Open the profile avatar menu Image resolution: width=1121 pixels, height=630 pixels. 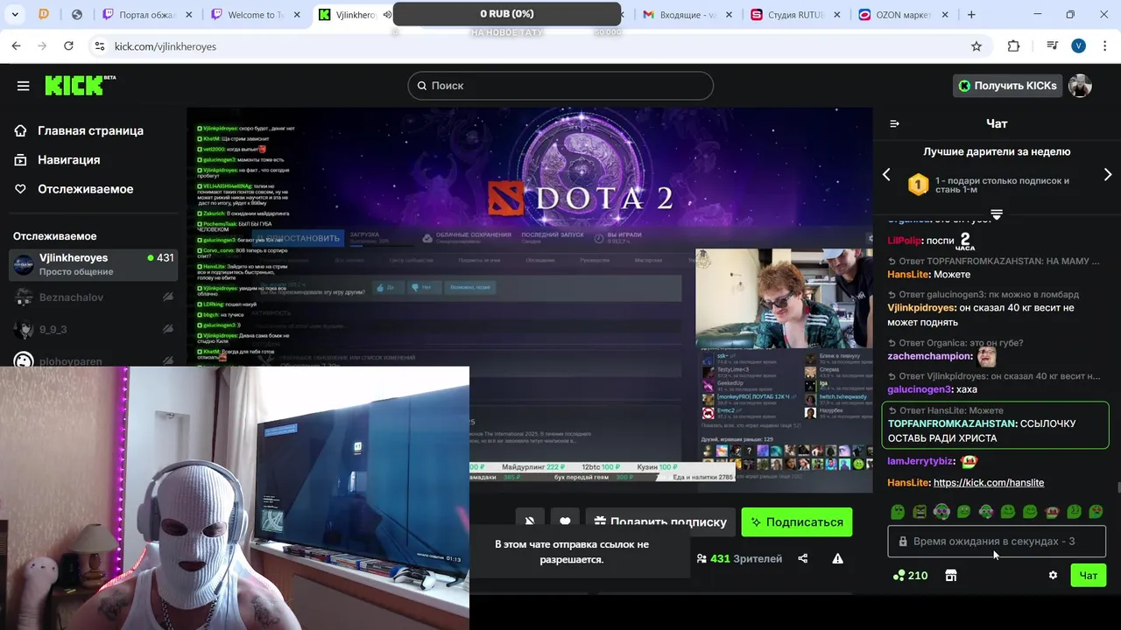pyautogui.click(x=1080, y=86)
